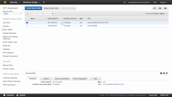Image resolution: width=172 pixels, height=97 pixels.
Task: Open table settings gear icon
Action: [x=160, y=8]
